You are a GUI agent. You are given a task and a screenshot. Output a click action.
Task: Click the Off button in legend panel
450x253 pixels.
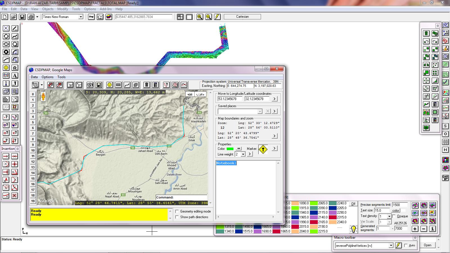point(353,204)
